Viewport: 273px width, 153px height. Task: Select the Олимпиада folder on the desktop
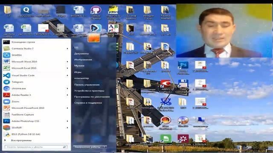point(148,86)
